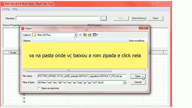Select row 14 in the device table
Screen dimensions: 192x108
tap(24, 102)
